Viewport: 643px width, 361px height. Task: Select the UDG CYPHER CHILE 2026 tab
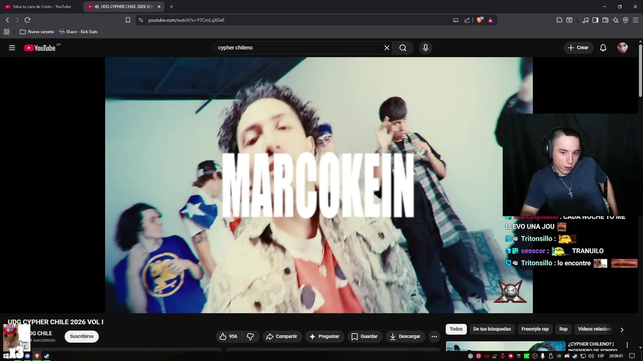pyautogui.click(x=124, y=7)
